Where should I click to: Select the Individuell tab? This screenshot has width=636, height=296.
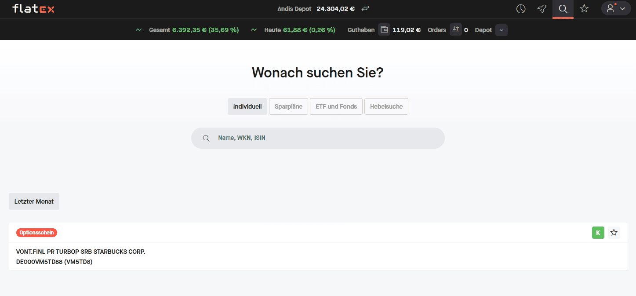coord(247,106)
